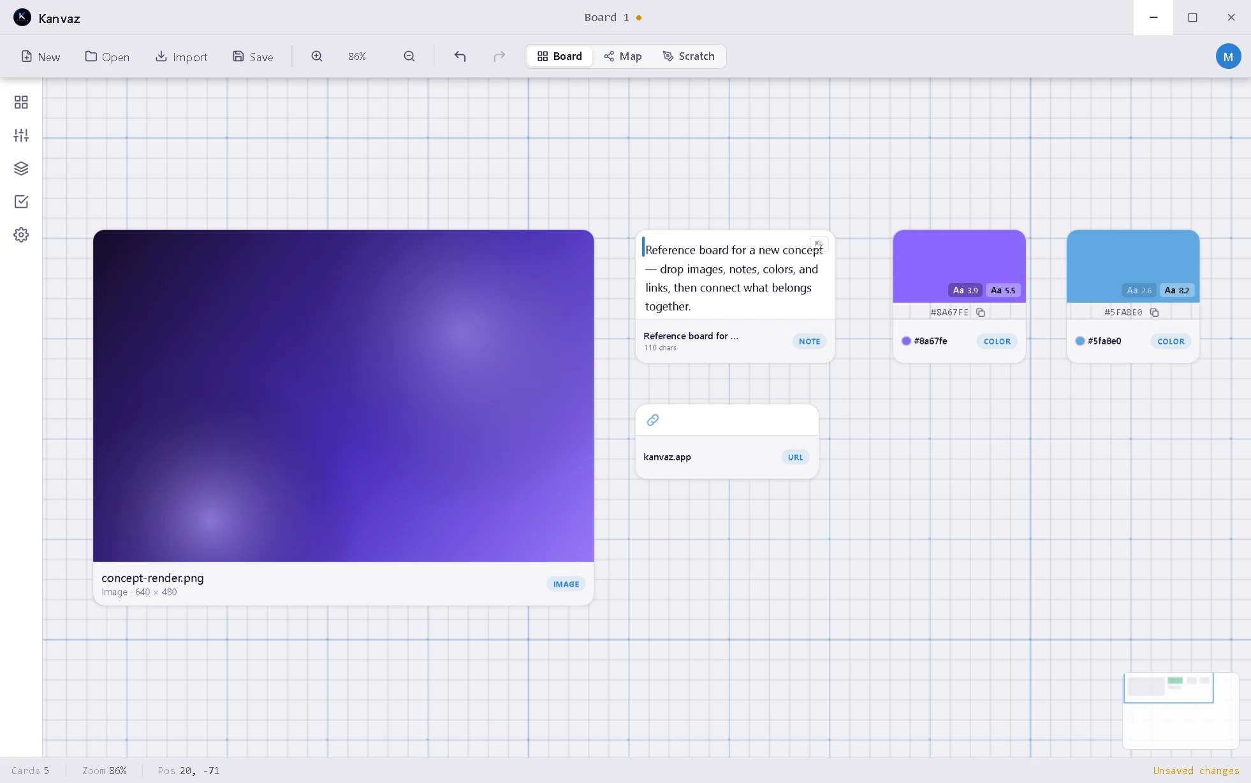The width and height of the screenshot is (1251, 783).
Task: Click the 'Aa 3.9' contrast badge
Action: 965,290
